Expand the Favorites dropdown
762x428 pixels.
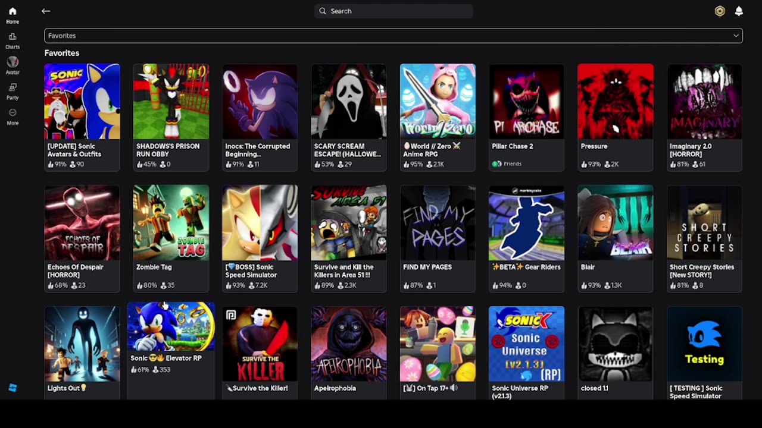[394, 36]
